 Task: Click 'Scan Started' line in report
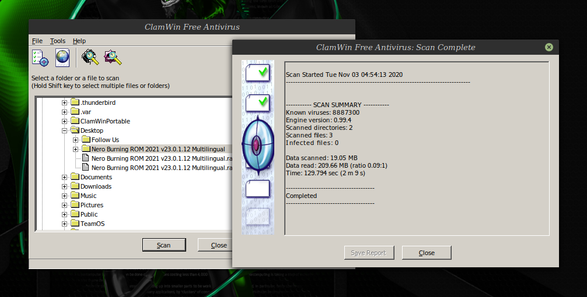click(344, 75)
